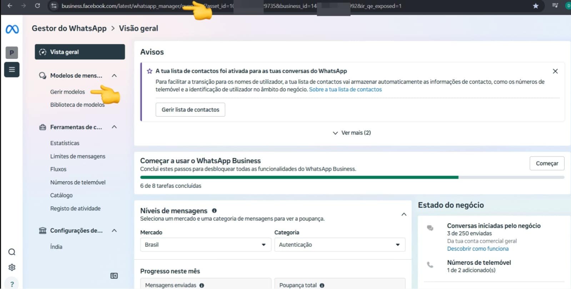571x289 pixels.
Task: Click the search magnifier icon in left rail
Action: coord(12,252)
